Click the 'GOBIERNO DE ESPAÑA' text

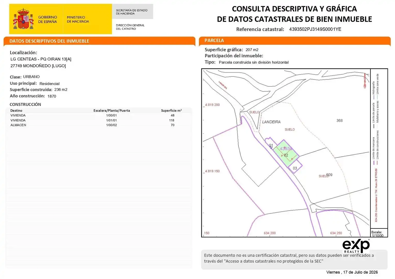(48, 19)
